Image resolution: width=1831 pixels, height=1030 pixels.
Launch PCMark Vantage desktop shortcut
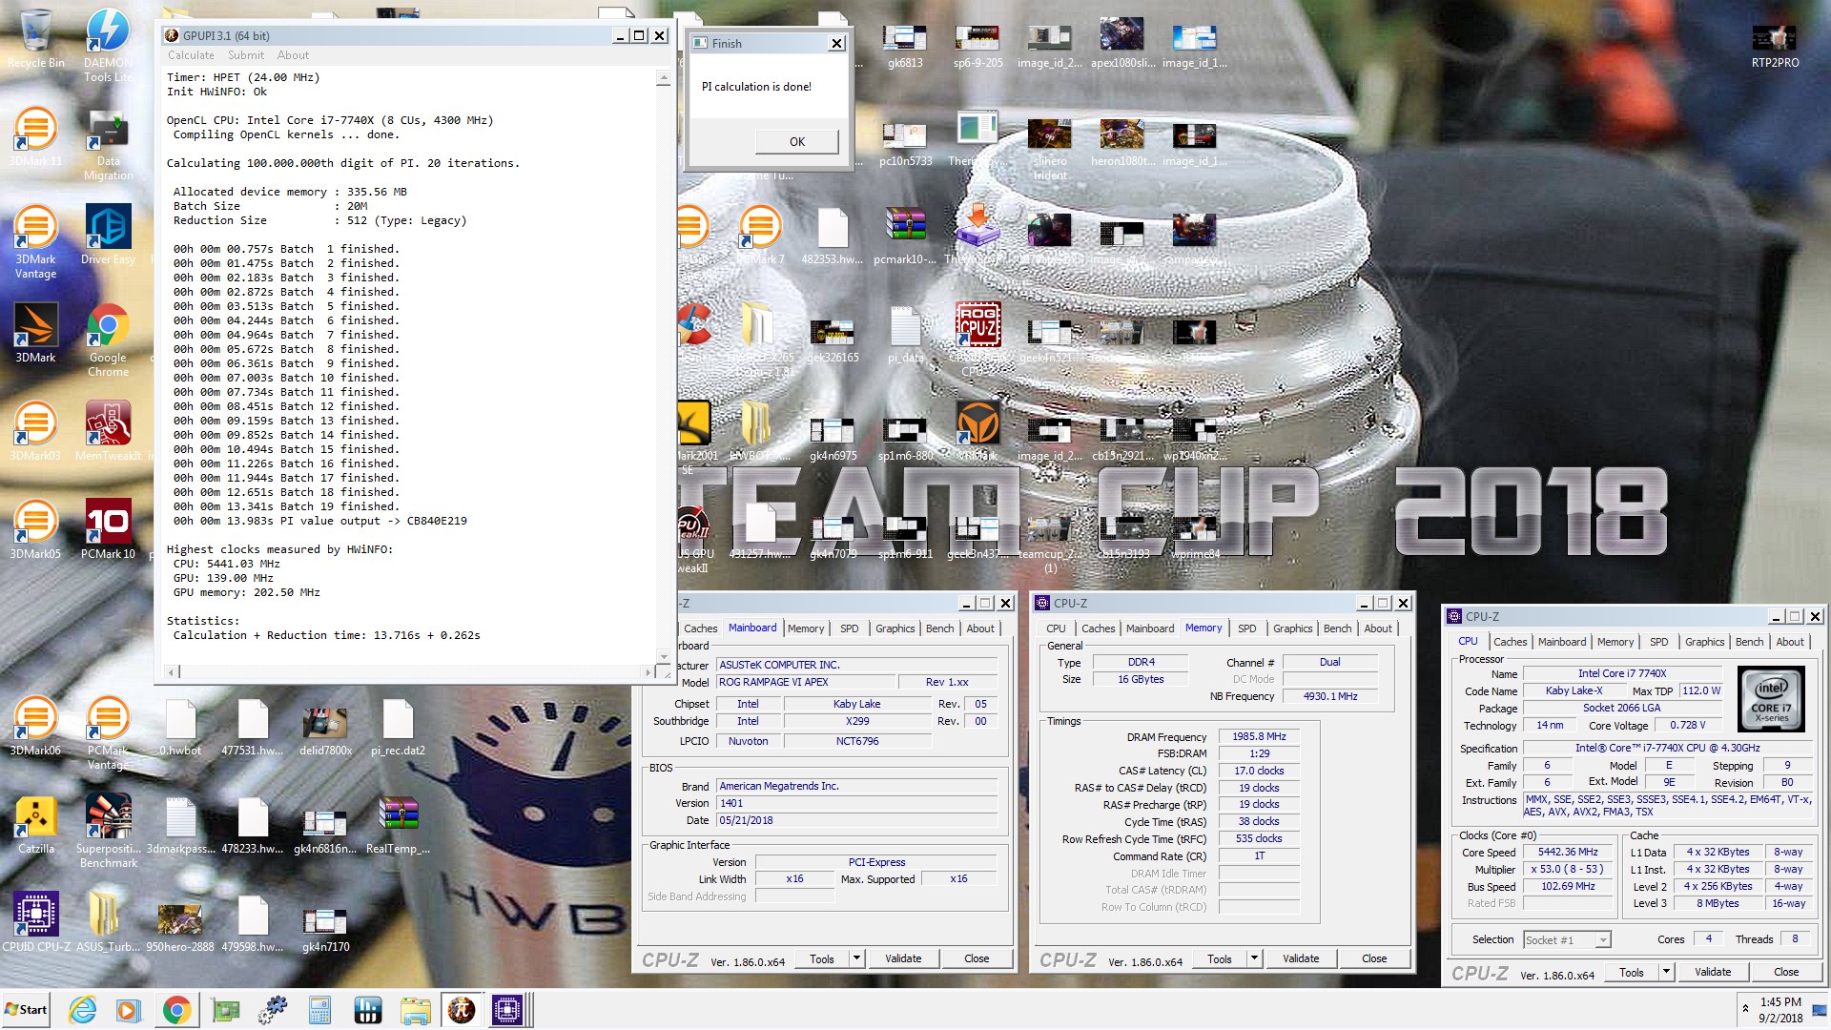click(108, 733)
